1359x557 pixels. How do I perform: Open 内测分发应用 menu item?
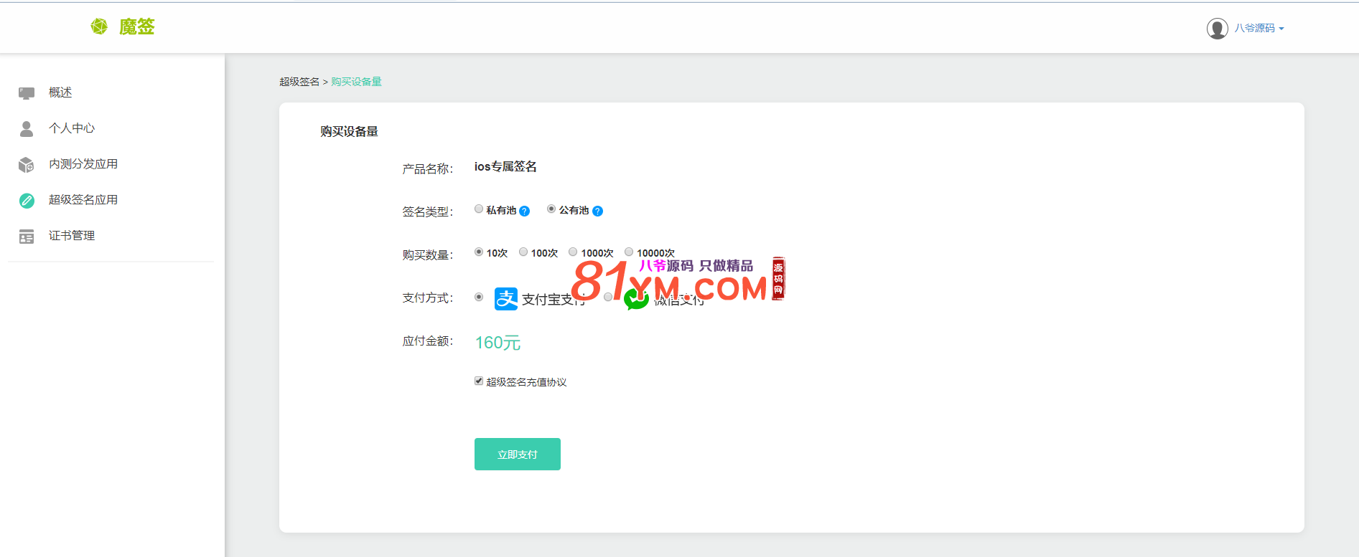click(x=83, y=164)
